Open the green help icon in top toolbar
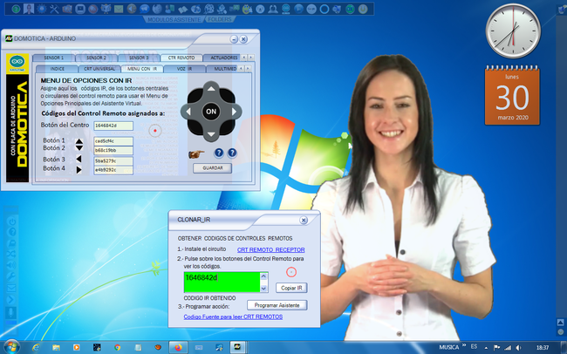Screen dimensions: 567x354 click(16, 9)
